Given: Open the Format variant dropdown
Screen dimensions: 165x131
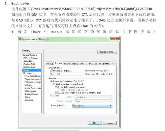Looking at the screenshot, I should tap(93, 101).
